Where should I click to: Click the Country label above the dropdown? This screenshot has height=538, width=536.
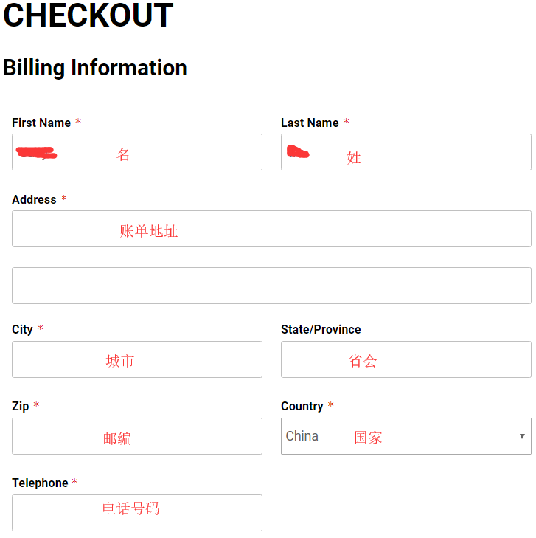click(302, 406)
